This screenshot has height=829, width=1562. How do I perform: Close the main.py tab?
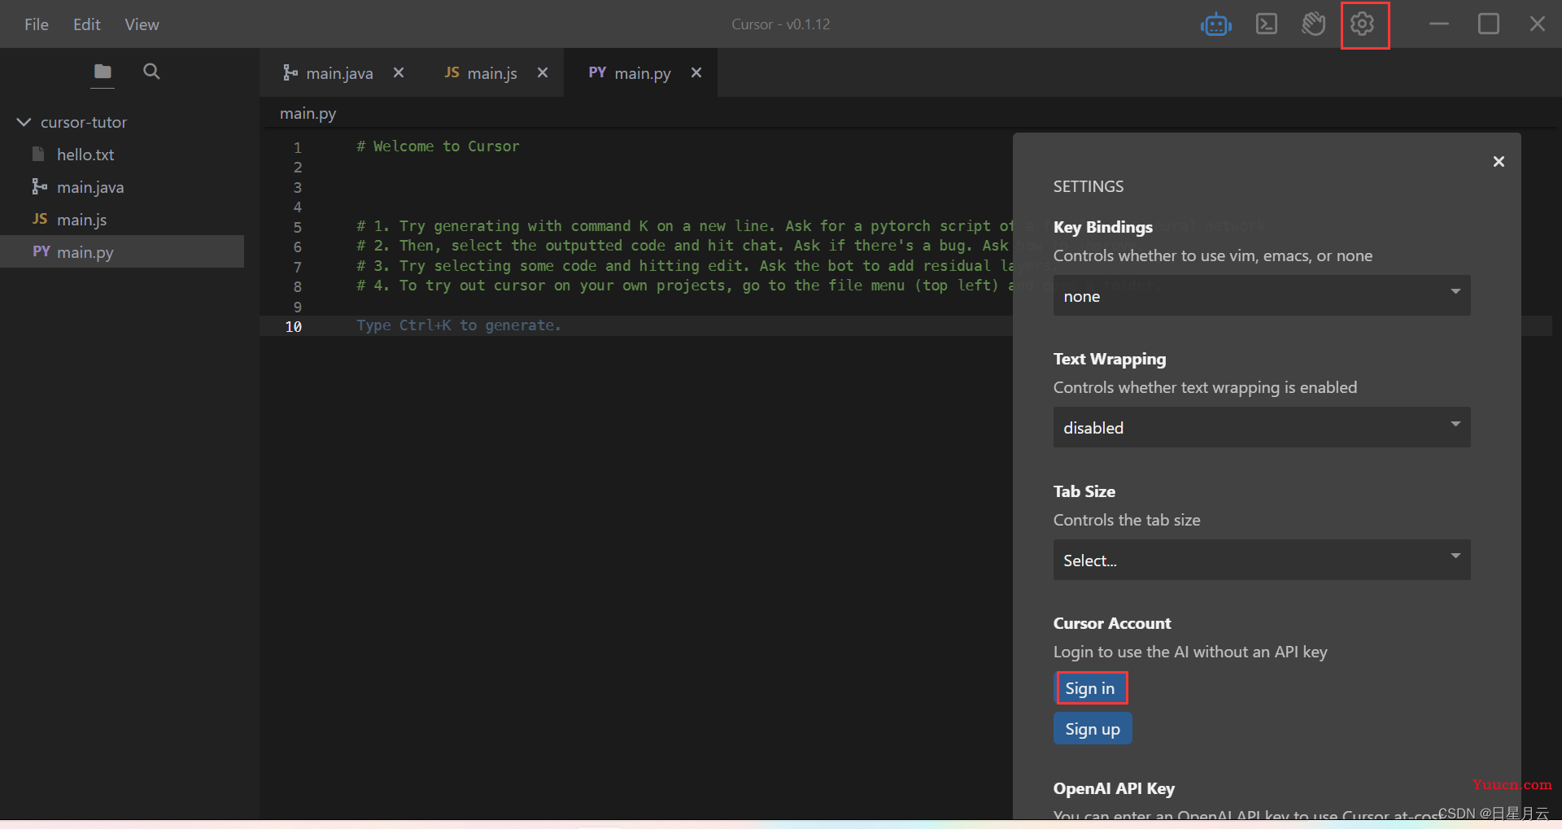pyautogui.click(x=696, y=72)
